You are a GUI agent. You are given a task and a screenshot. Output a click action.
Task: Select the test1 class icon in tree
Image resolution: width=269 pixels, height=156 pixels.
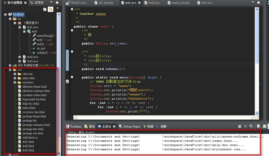[29, 31]
